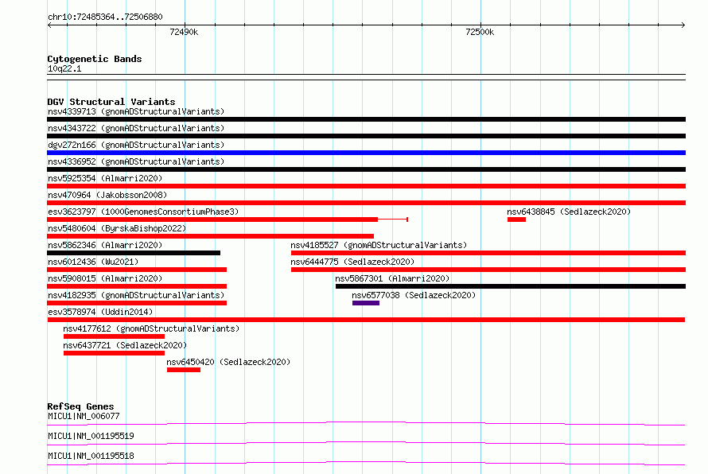Click the right arrow of the ruler
708x474 pixels.
point(683,25)
